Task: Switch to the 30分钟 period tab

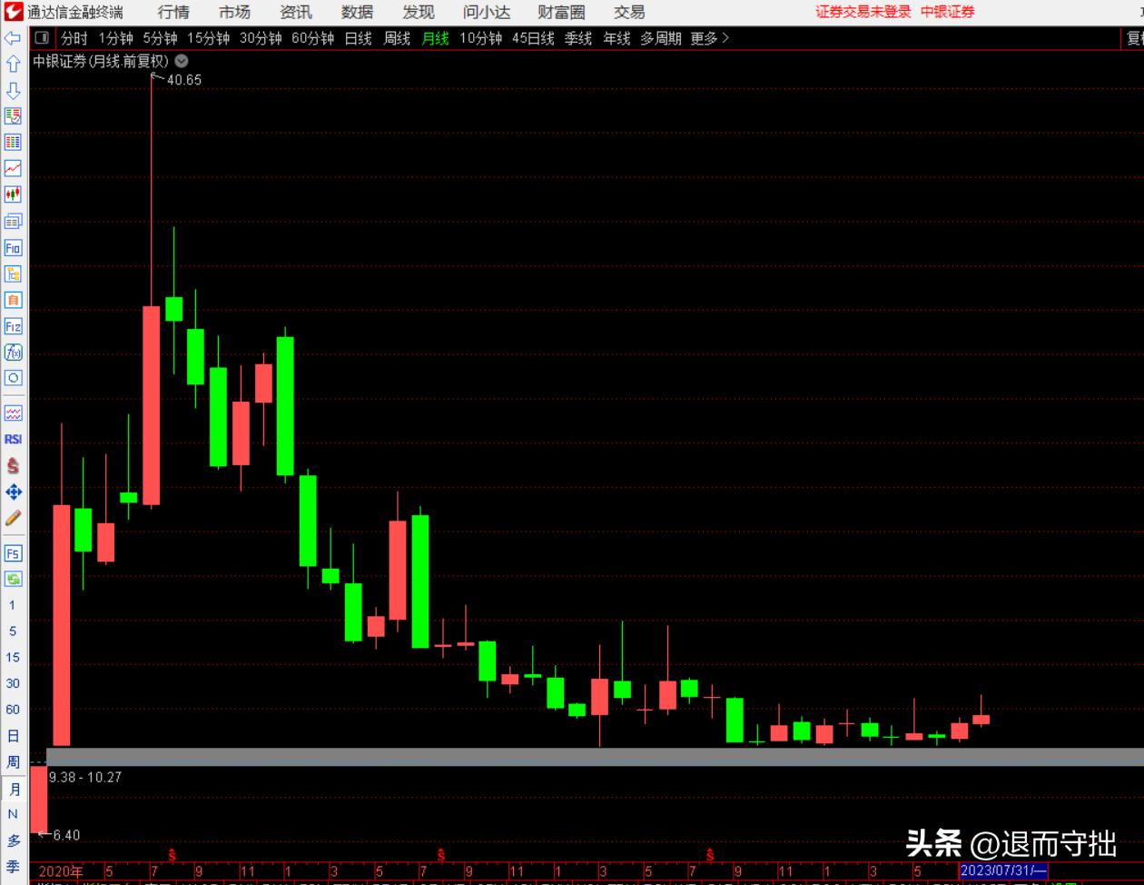Action: pyautogui.click(x=261, y=38)
